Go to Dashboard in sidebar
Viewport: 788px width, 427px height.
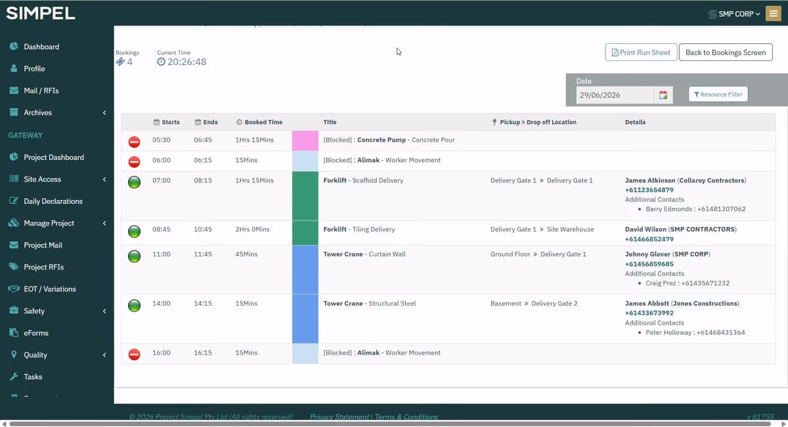(41, 47)
